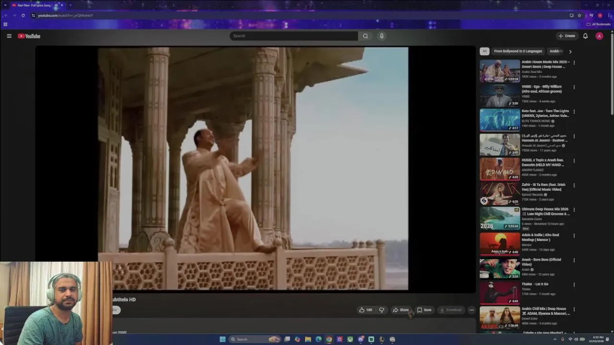Open Zafrir - Si Ta Ram title link
The height and width of the screenshot is (345, 614).
click(543, 187)
